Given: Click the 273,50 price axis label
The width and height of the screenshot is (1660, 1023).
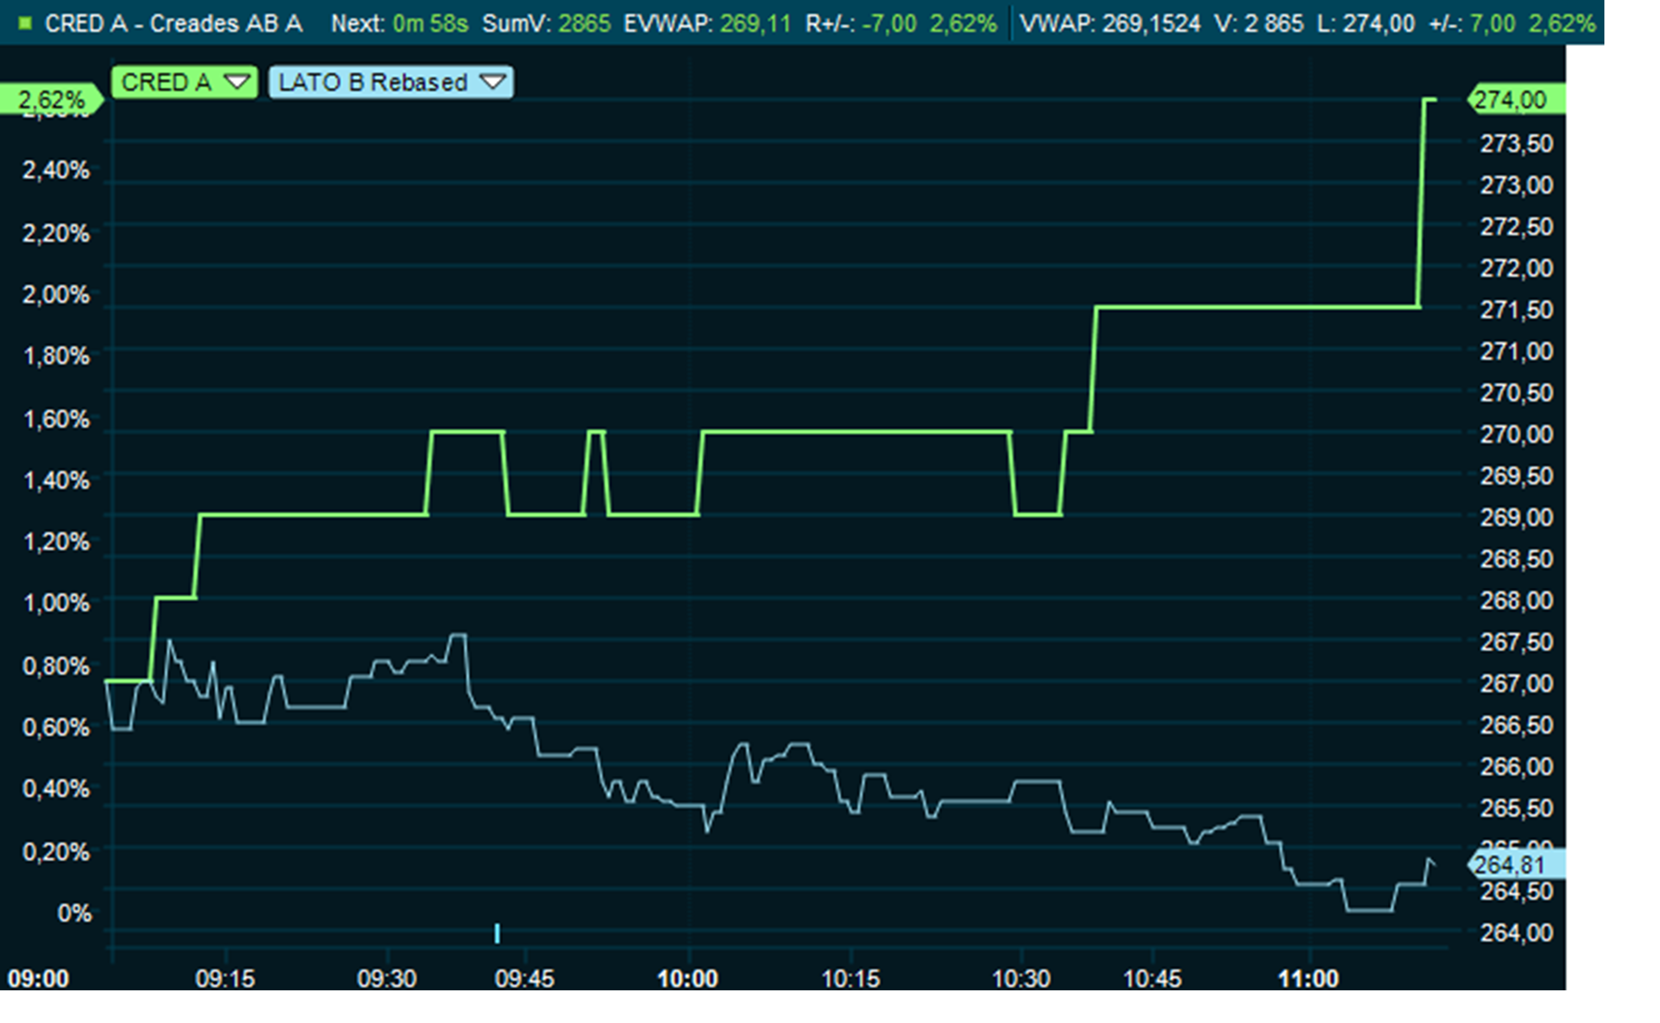Looking at the screenshot, I should [1517, 143].
